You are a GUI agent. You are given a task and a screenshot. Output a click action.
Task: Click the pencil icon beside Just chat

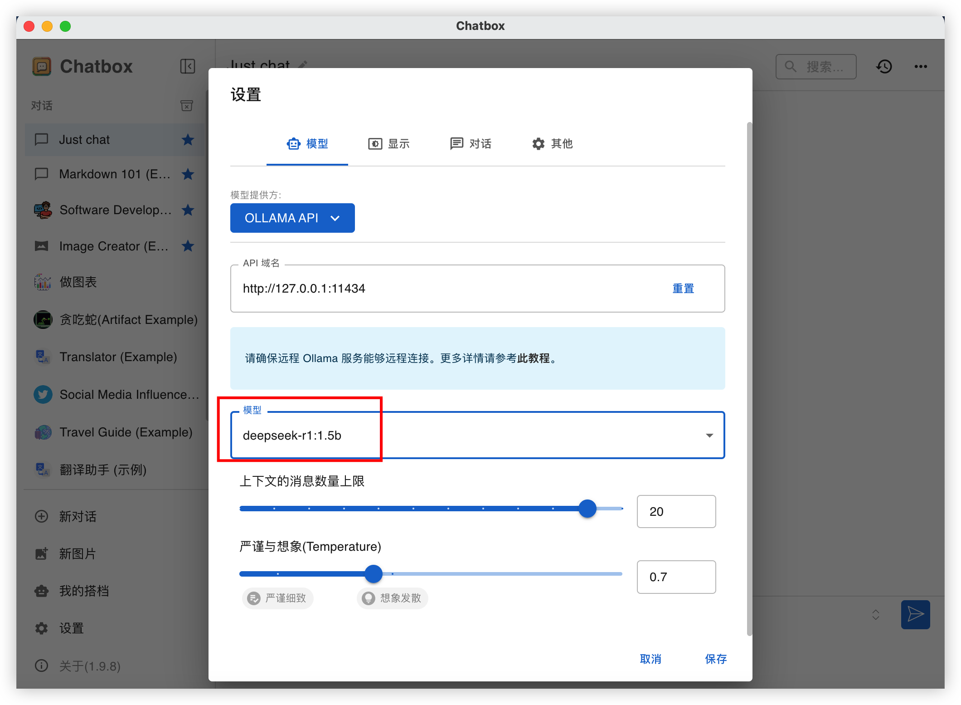coord(303,64)
